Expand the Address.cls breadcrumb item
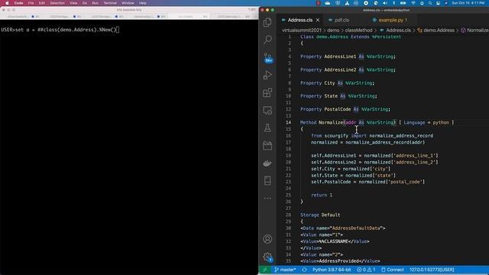The width and height of the screenshot is (489, 275). [396, 31]
